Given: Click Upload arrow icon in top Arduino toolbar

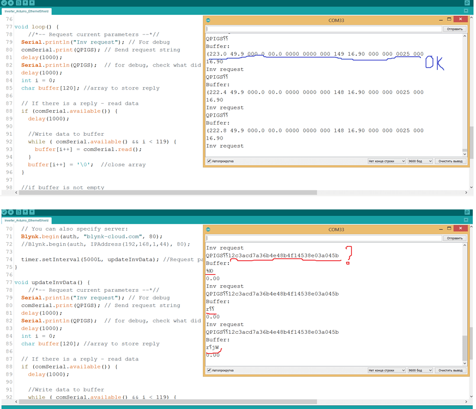Looking at the screenshot, I should pyautogui.click(x=11, y=3).
